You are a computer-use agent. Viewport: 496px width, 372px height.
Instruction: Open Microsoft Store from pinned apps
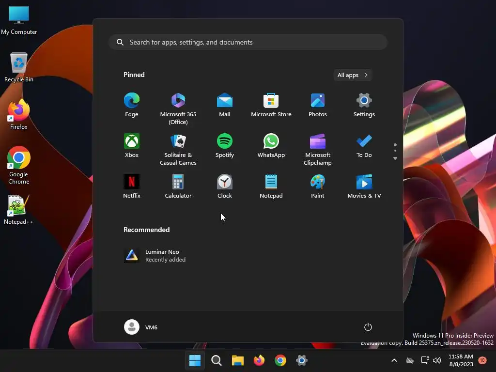coord(271,105)
